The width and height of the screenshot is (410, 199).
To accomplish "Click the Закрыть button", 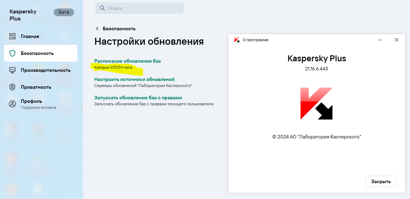I will click(381, 181).
